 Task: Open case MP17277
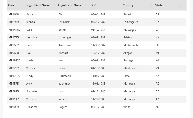[x=14, y=76]
